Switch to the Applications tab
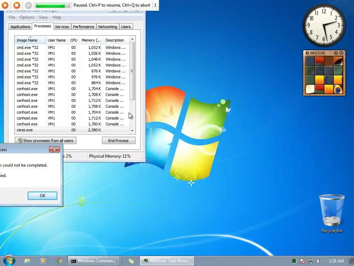354x266 pixels. click(x=20, y=27)
